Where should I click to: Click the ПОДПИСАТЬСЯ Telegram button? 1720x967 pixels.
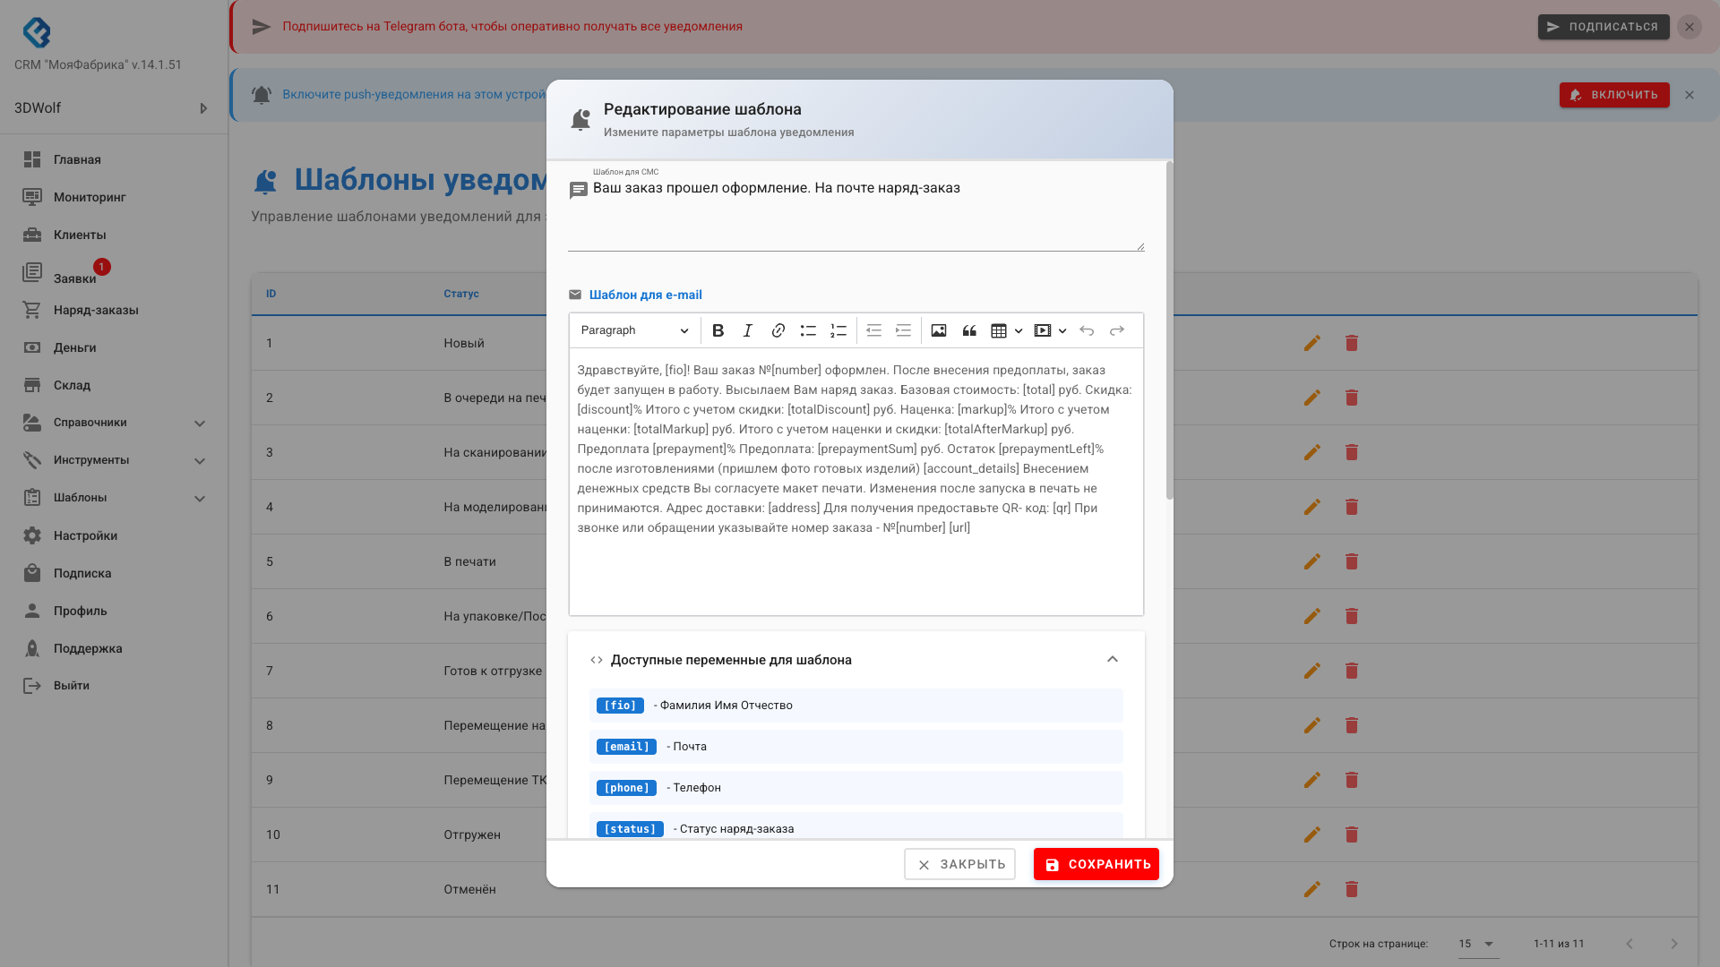[1604, 26]
